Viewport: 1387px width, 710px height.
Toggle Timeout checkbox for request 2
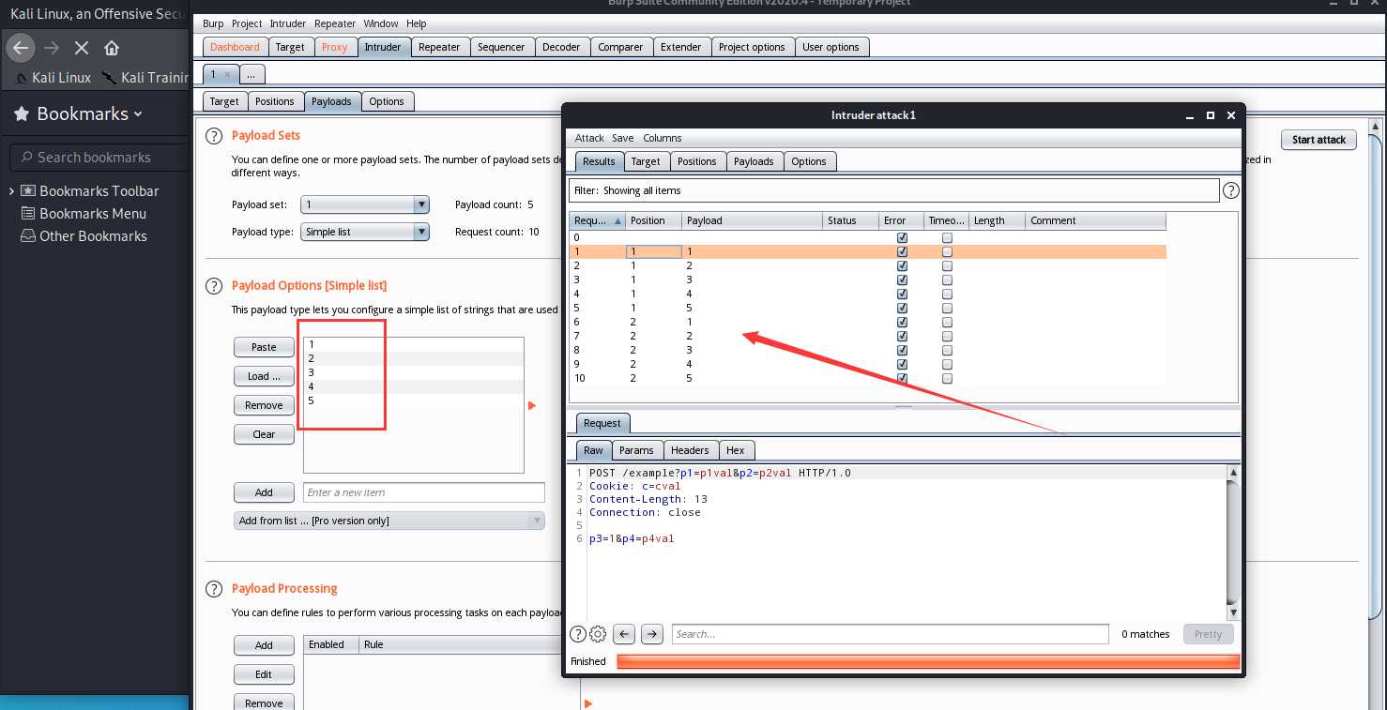point(947,265)
